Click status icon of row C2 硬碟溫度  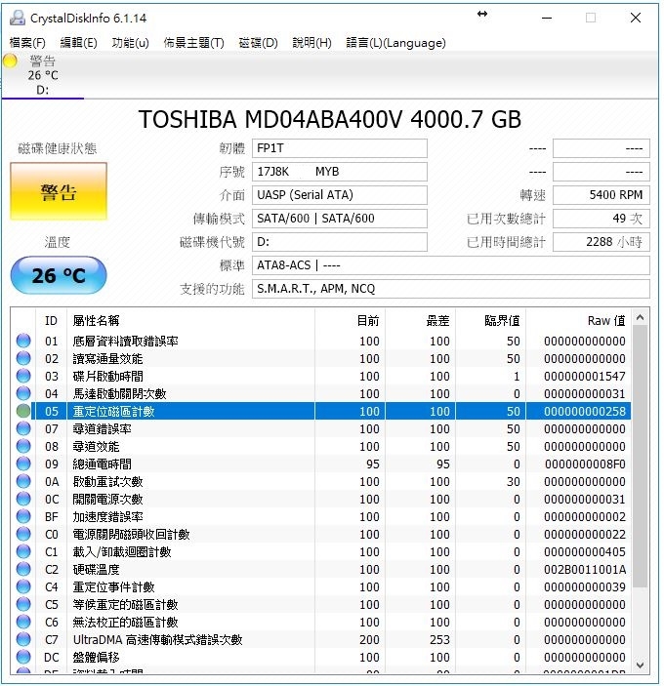(x=23, y=569)
